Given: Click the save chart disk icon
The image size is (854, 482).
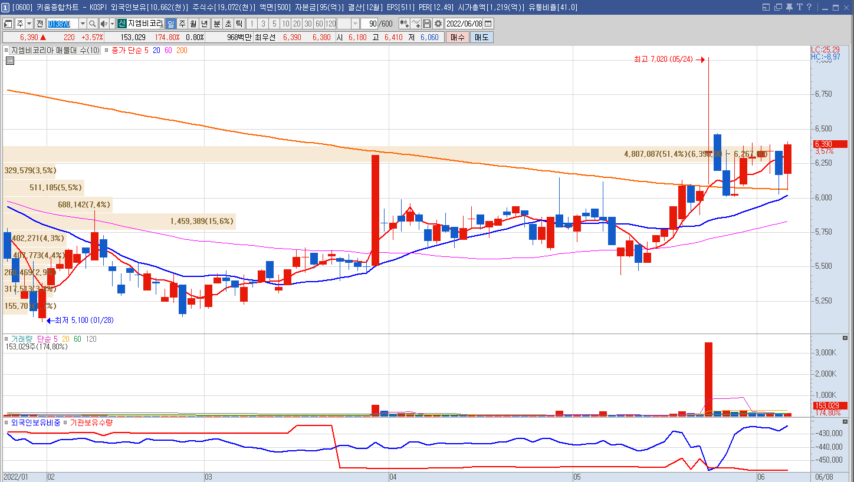Looking at the screenshot, I should [x=426, y=24].
